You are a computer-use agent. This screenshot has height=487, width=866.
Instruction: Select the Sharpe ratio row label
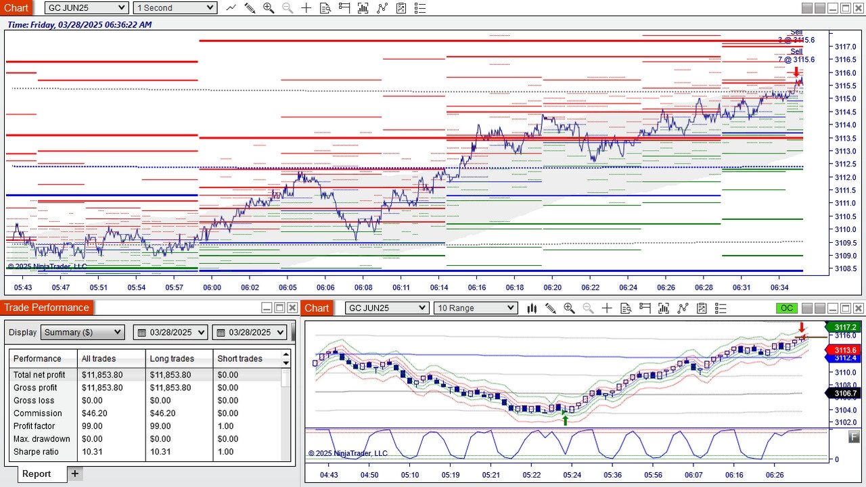(x=36, y=452)
